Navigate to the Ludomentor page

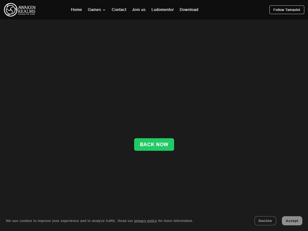coord(162,10)
